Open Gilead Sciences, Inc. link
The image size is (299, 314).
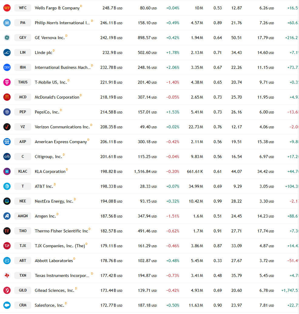[x=55, y=290]
